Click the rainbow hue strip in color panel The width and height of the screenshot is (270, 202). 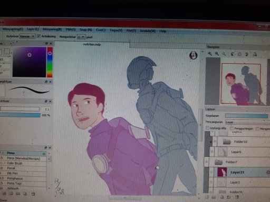click(50, 62)
